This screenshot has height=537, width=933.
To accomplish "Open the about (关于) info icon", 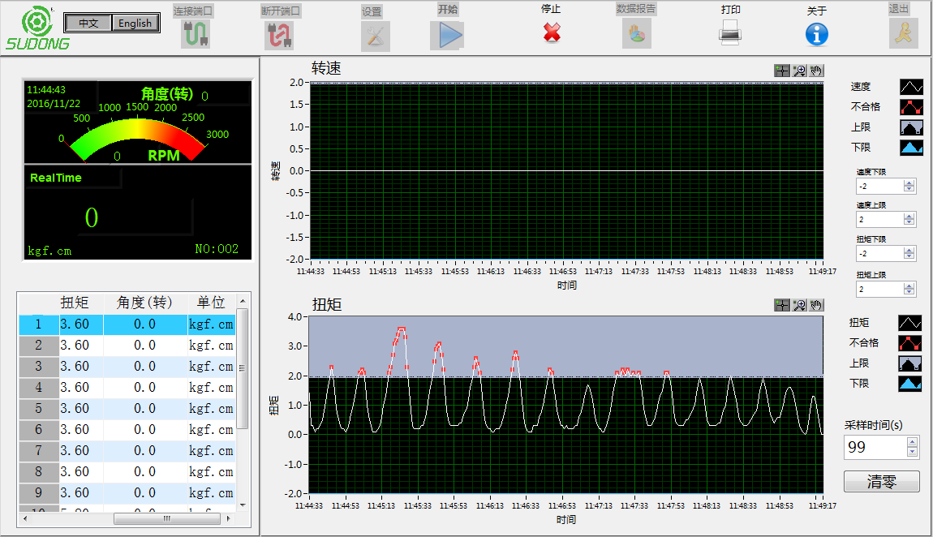I will 816,33.
